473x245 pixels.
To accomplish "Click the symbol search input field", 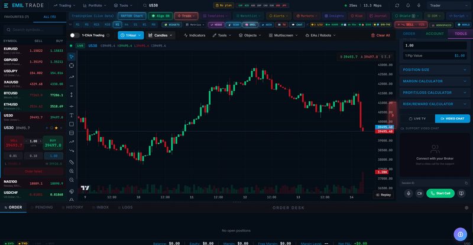I will click(x=33, y=30).
